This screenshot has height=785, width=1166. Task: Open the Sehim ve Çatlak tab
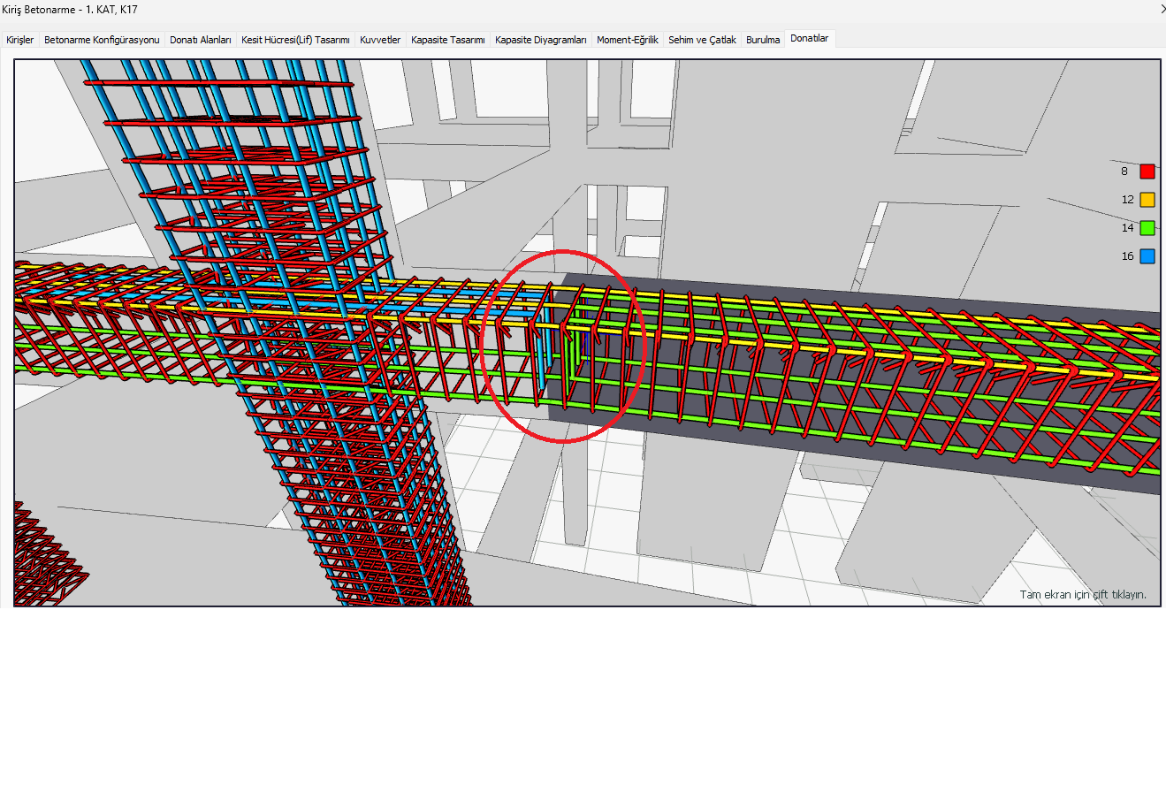pyautogui.click(x=702, y=40)
